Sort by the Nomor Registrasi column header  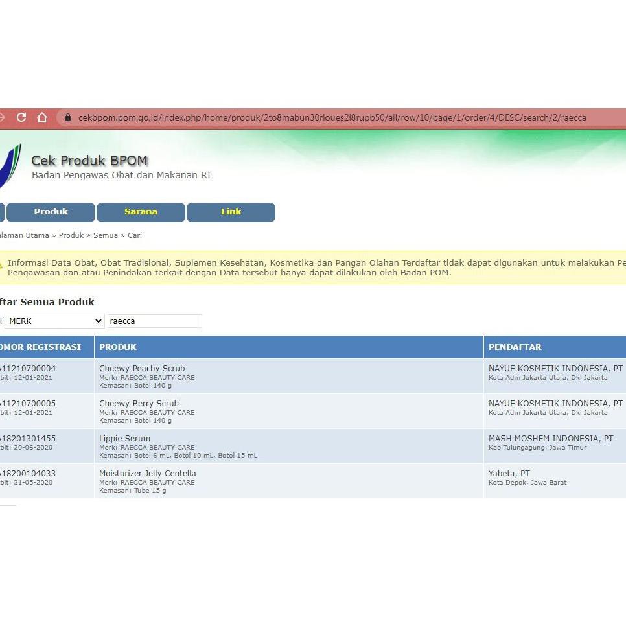click(x=40, y=347)
